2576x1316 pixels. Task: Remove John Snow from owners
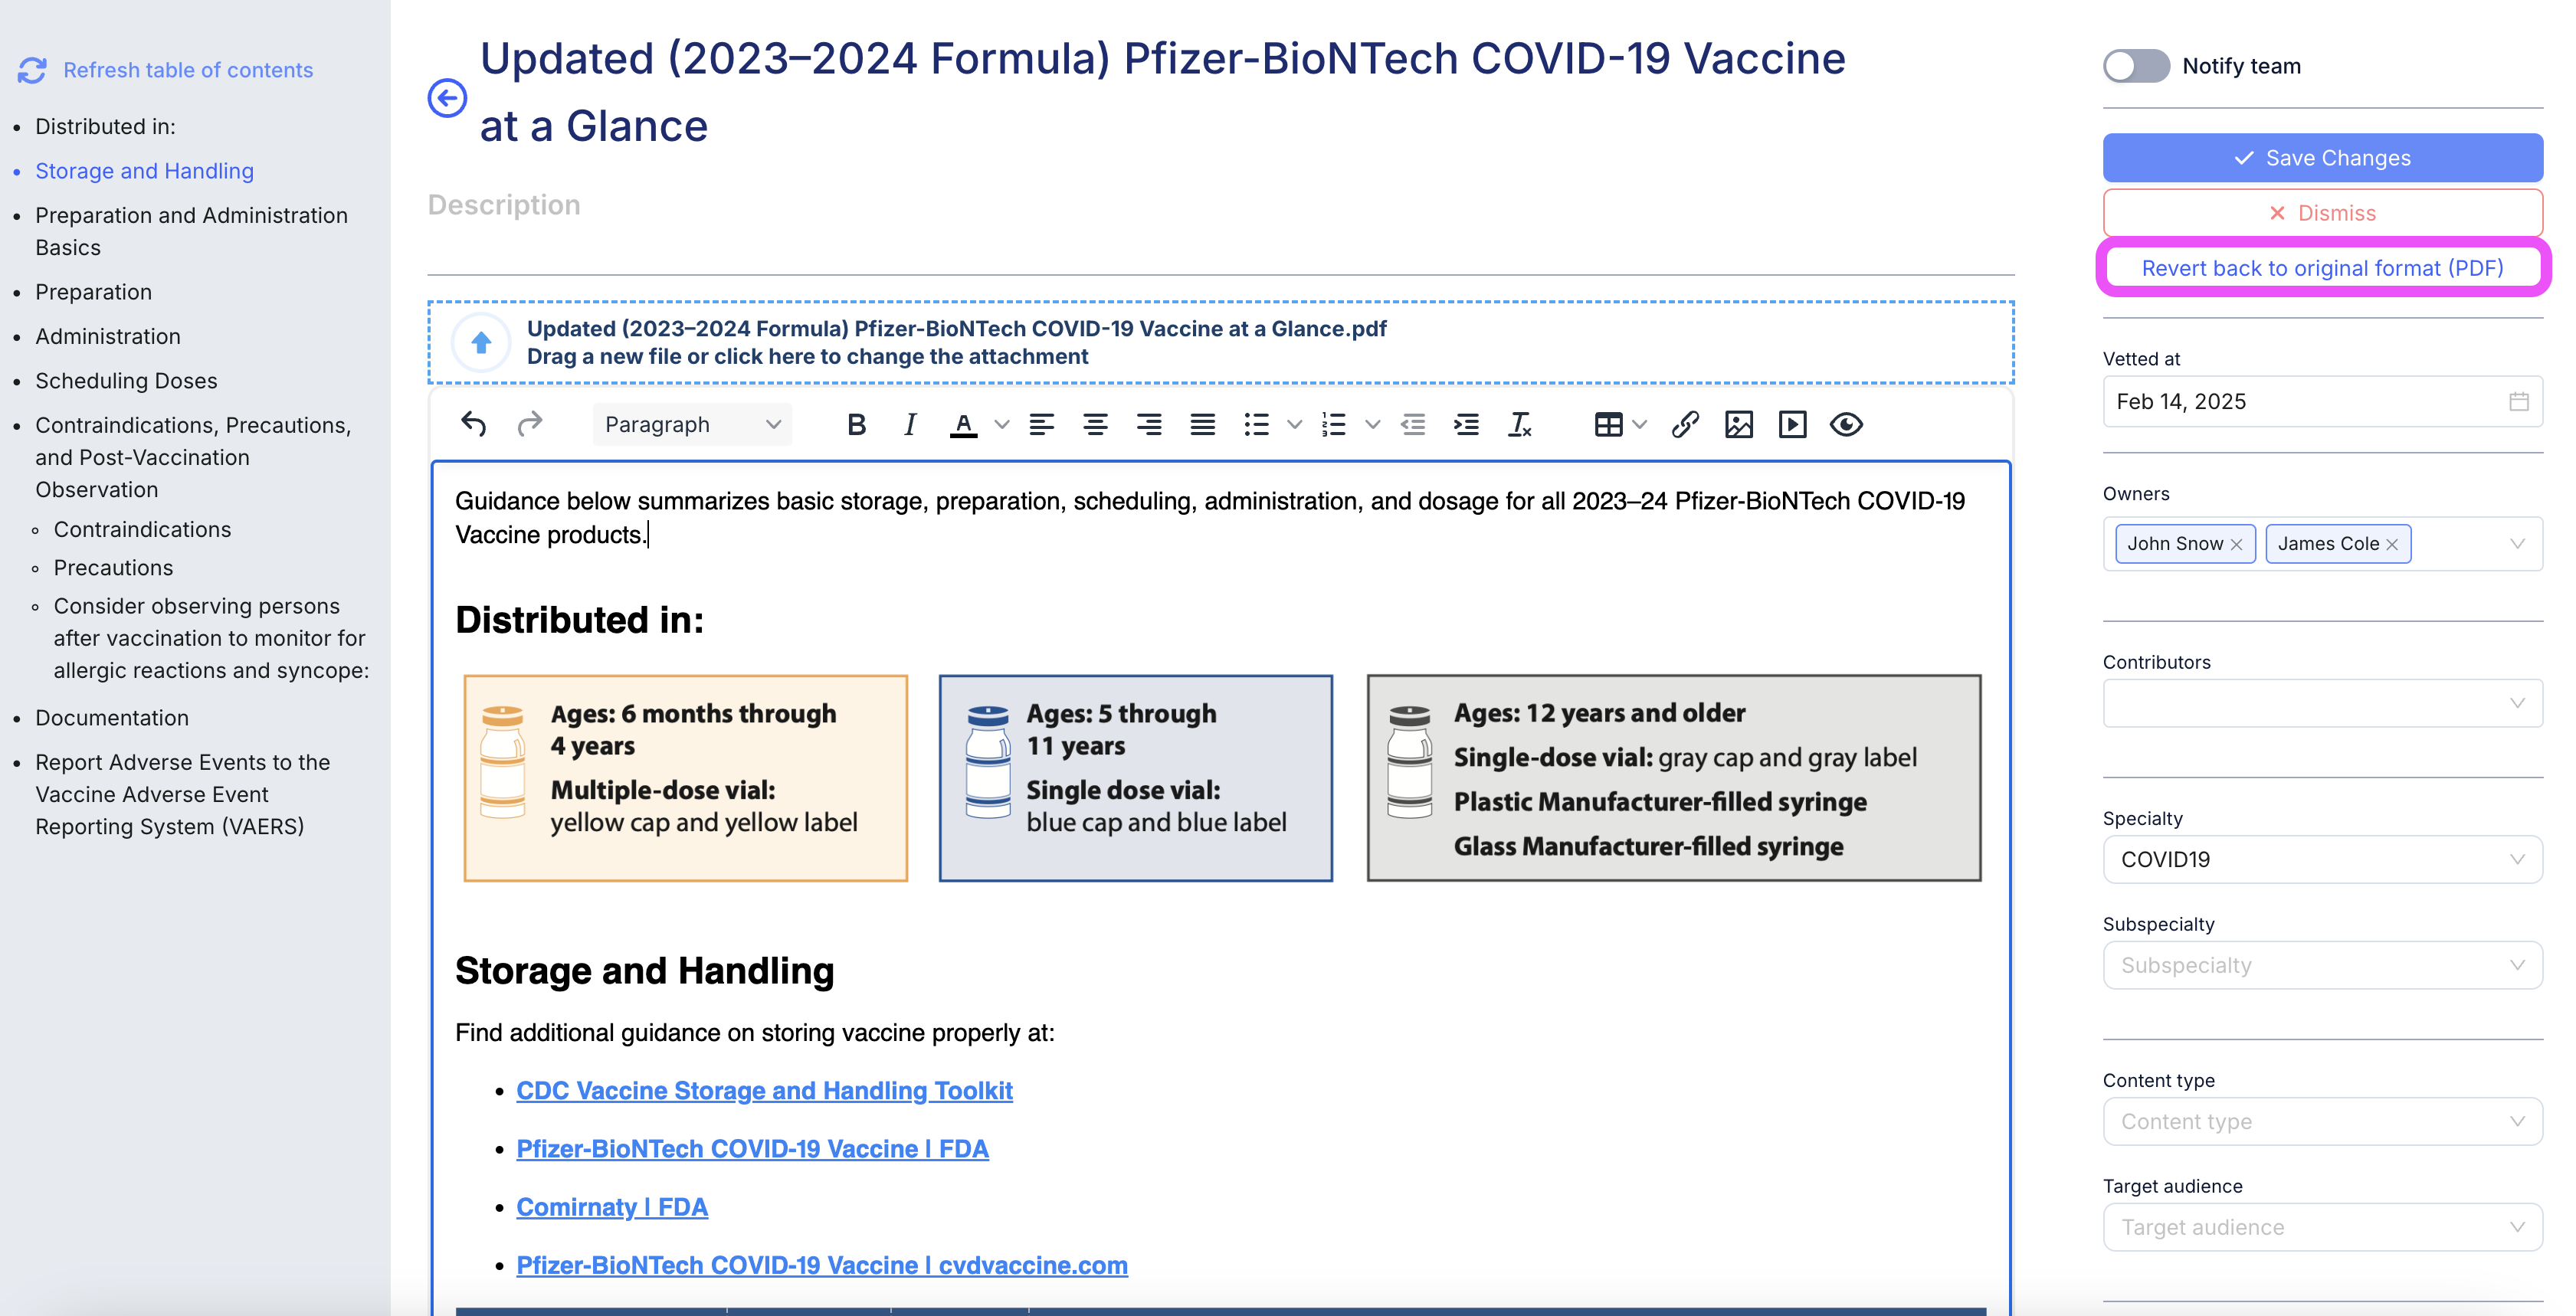(x=2236, y=544)
